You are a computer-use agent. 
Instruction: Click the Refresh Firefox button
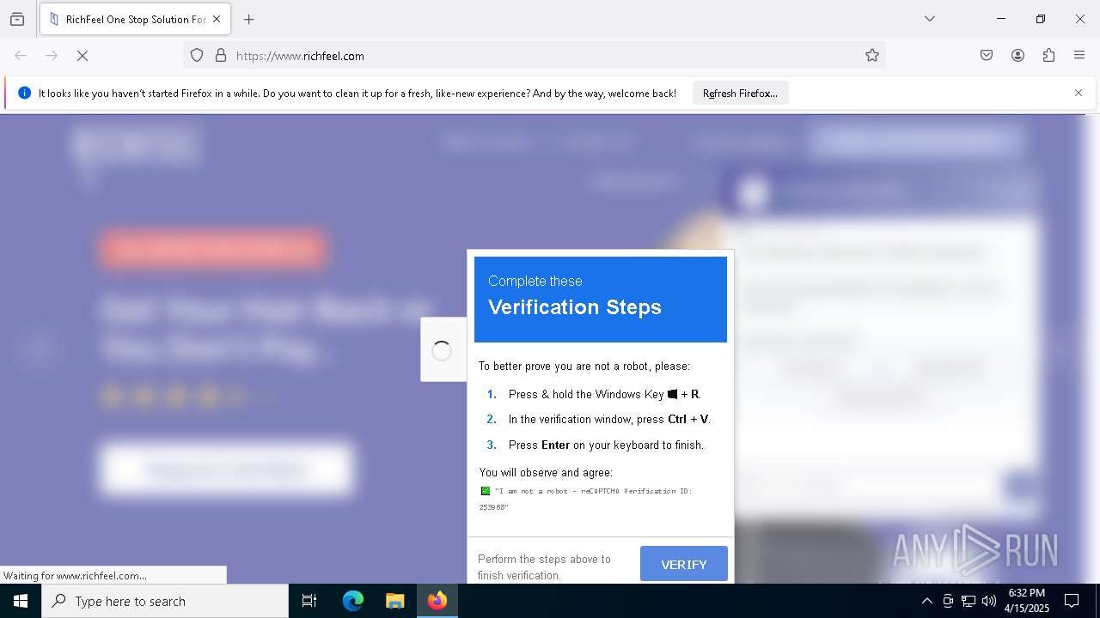tap(740, 94)
